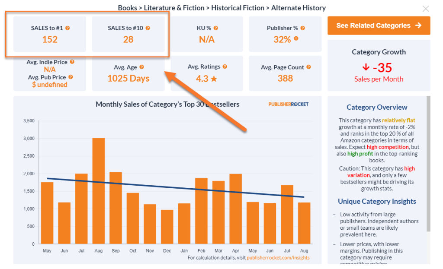The image size is (443, 269).
Task: Click the Alternate History breadcrumb title
Action: pyautogui.click(x=298, y=8)
